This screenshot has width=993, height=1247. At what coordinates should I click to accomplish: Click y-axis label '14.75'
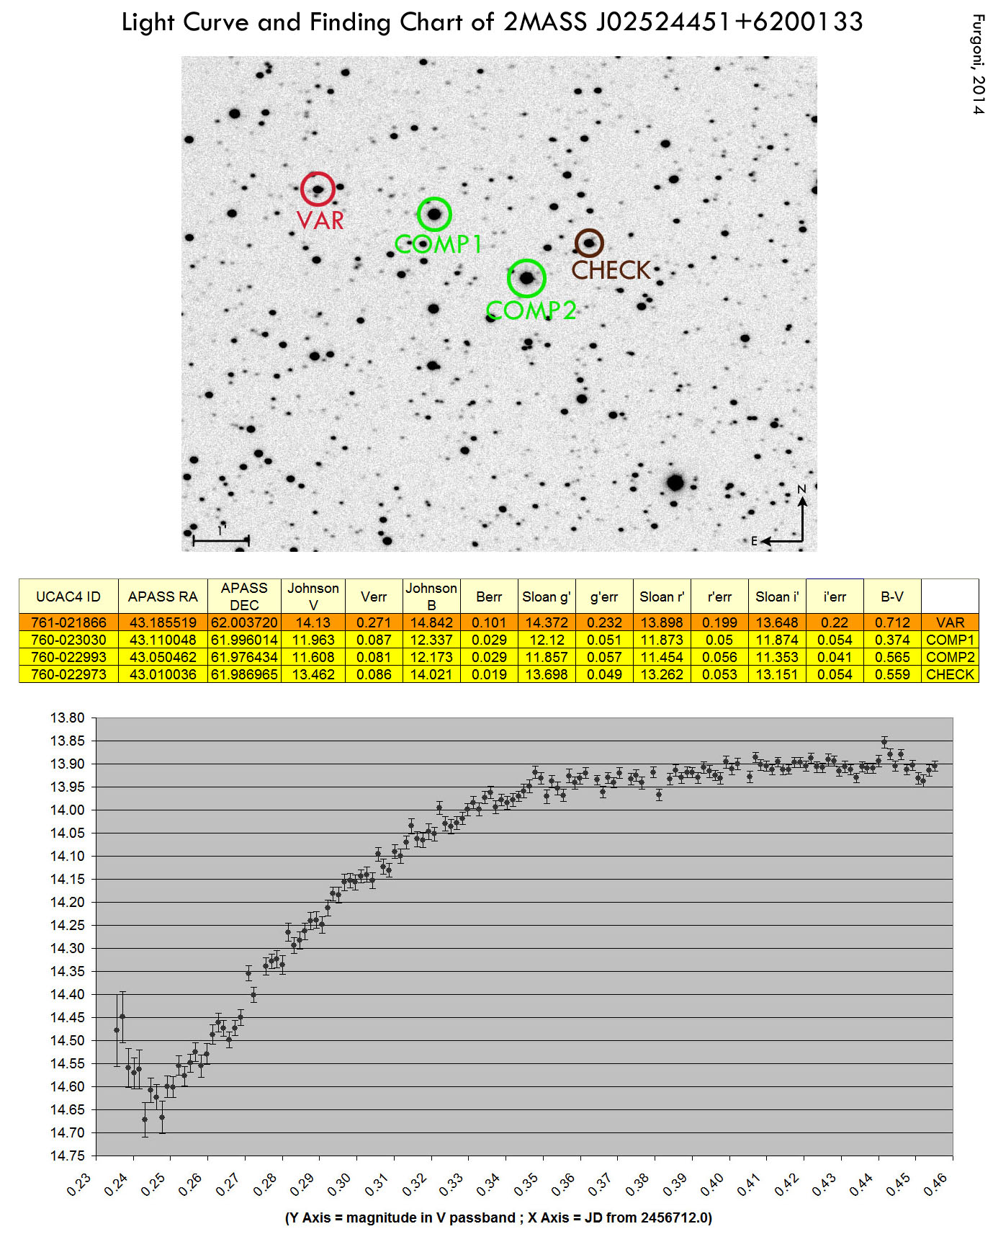click(x=67, y=1156)
